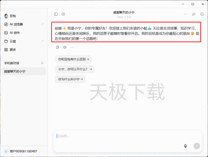Select suggestion 你为什么叫小宁
Image resolution: width=208 pixels, height=157 pixels.
pyautogui.click(x=70, y=79)
